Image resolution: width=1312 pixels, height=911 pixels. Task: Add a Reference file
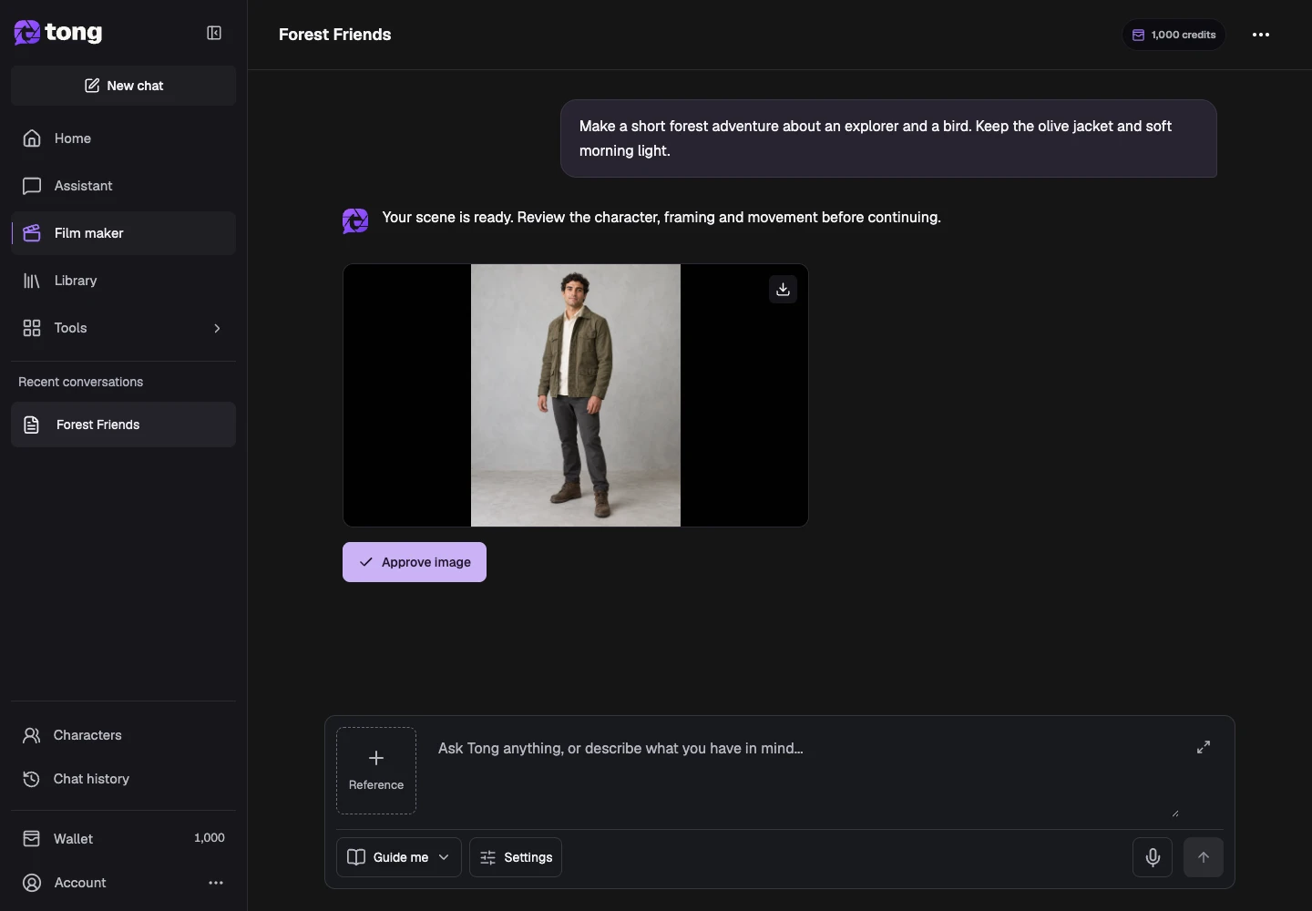pyautogui.click(x=376, y=771)
